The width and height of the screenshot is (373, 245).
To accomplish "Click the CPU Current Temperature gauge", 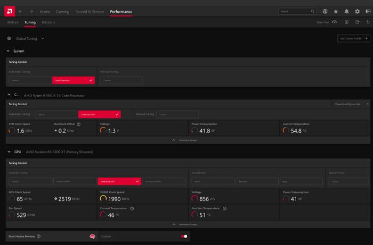I will [286, 130].
